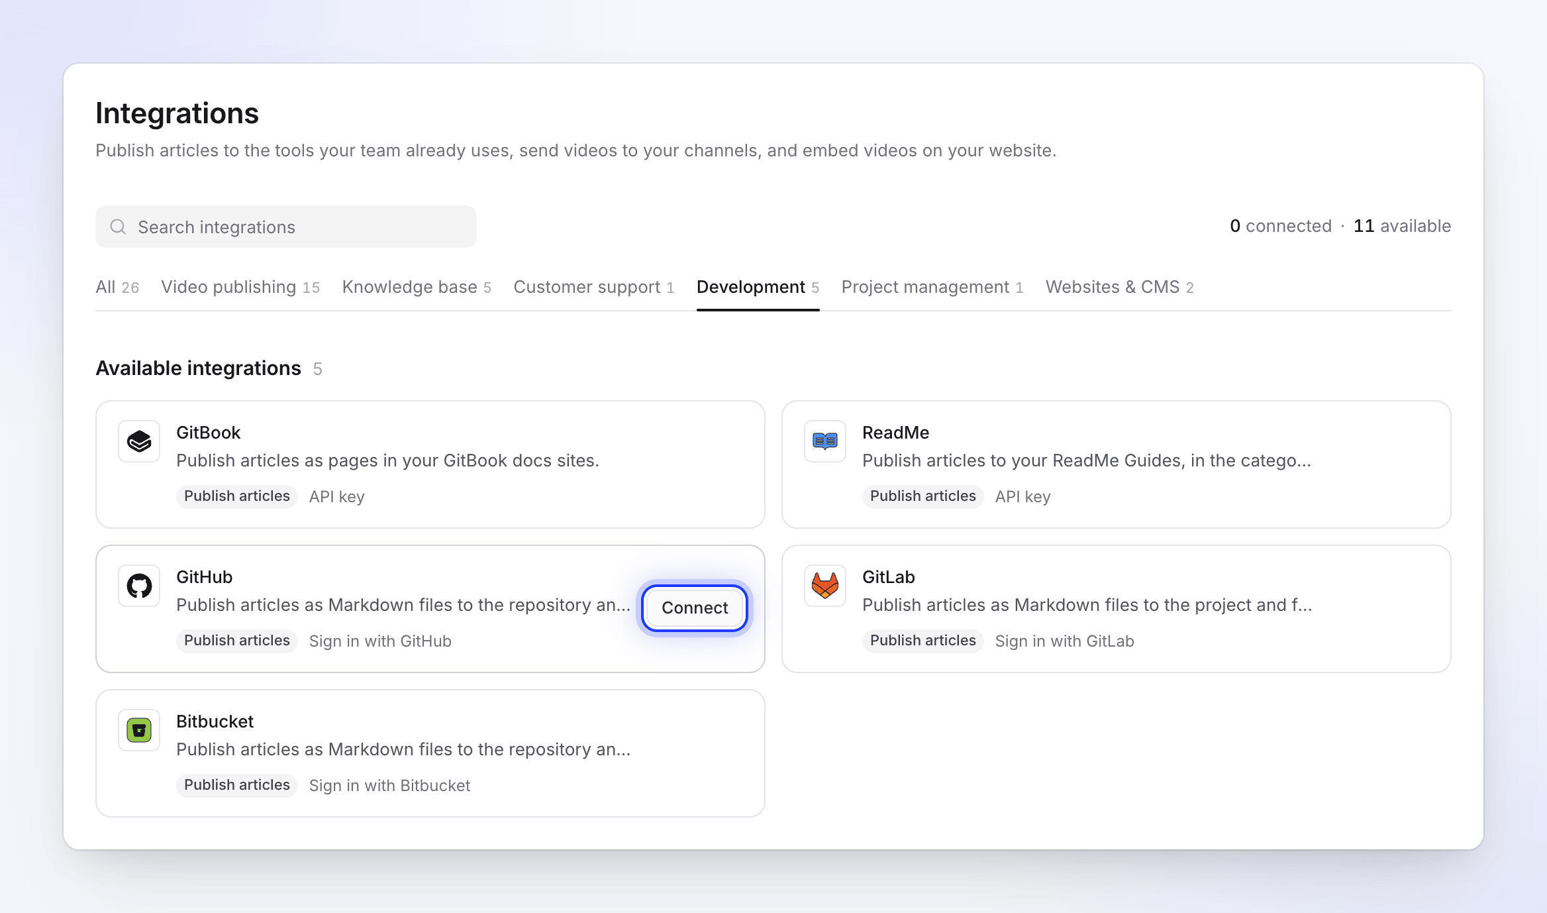This screenshot has height=913, width=1547.
Task: Click the magnifier icon in search box
Action: pos(118,227)
